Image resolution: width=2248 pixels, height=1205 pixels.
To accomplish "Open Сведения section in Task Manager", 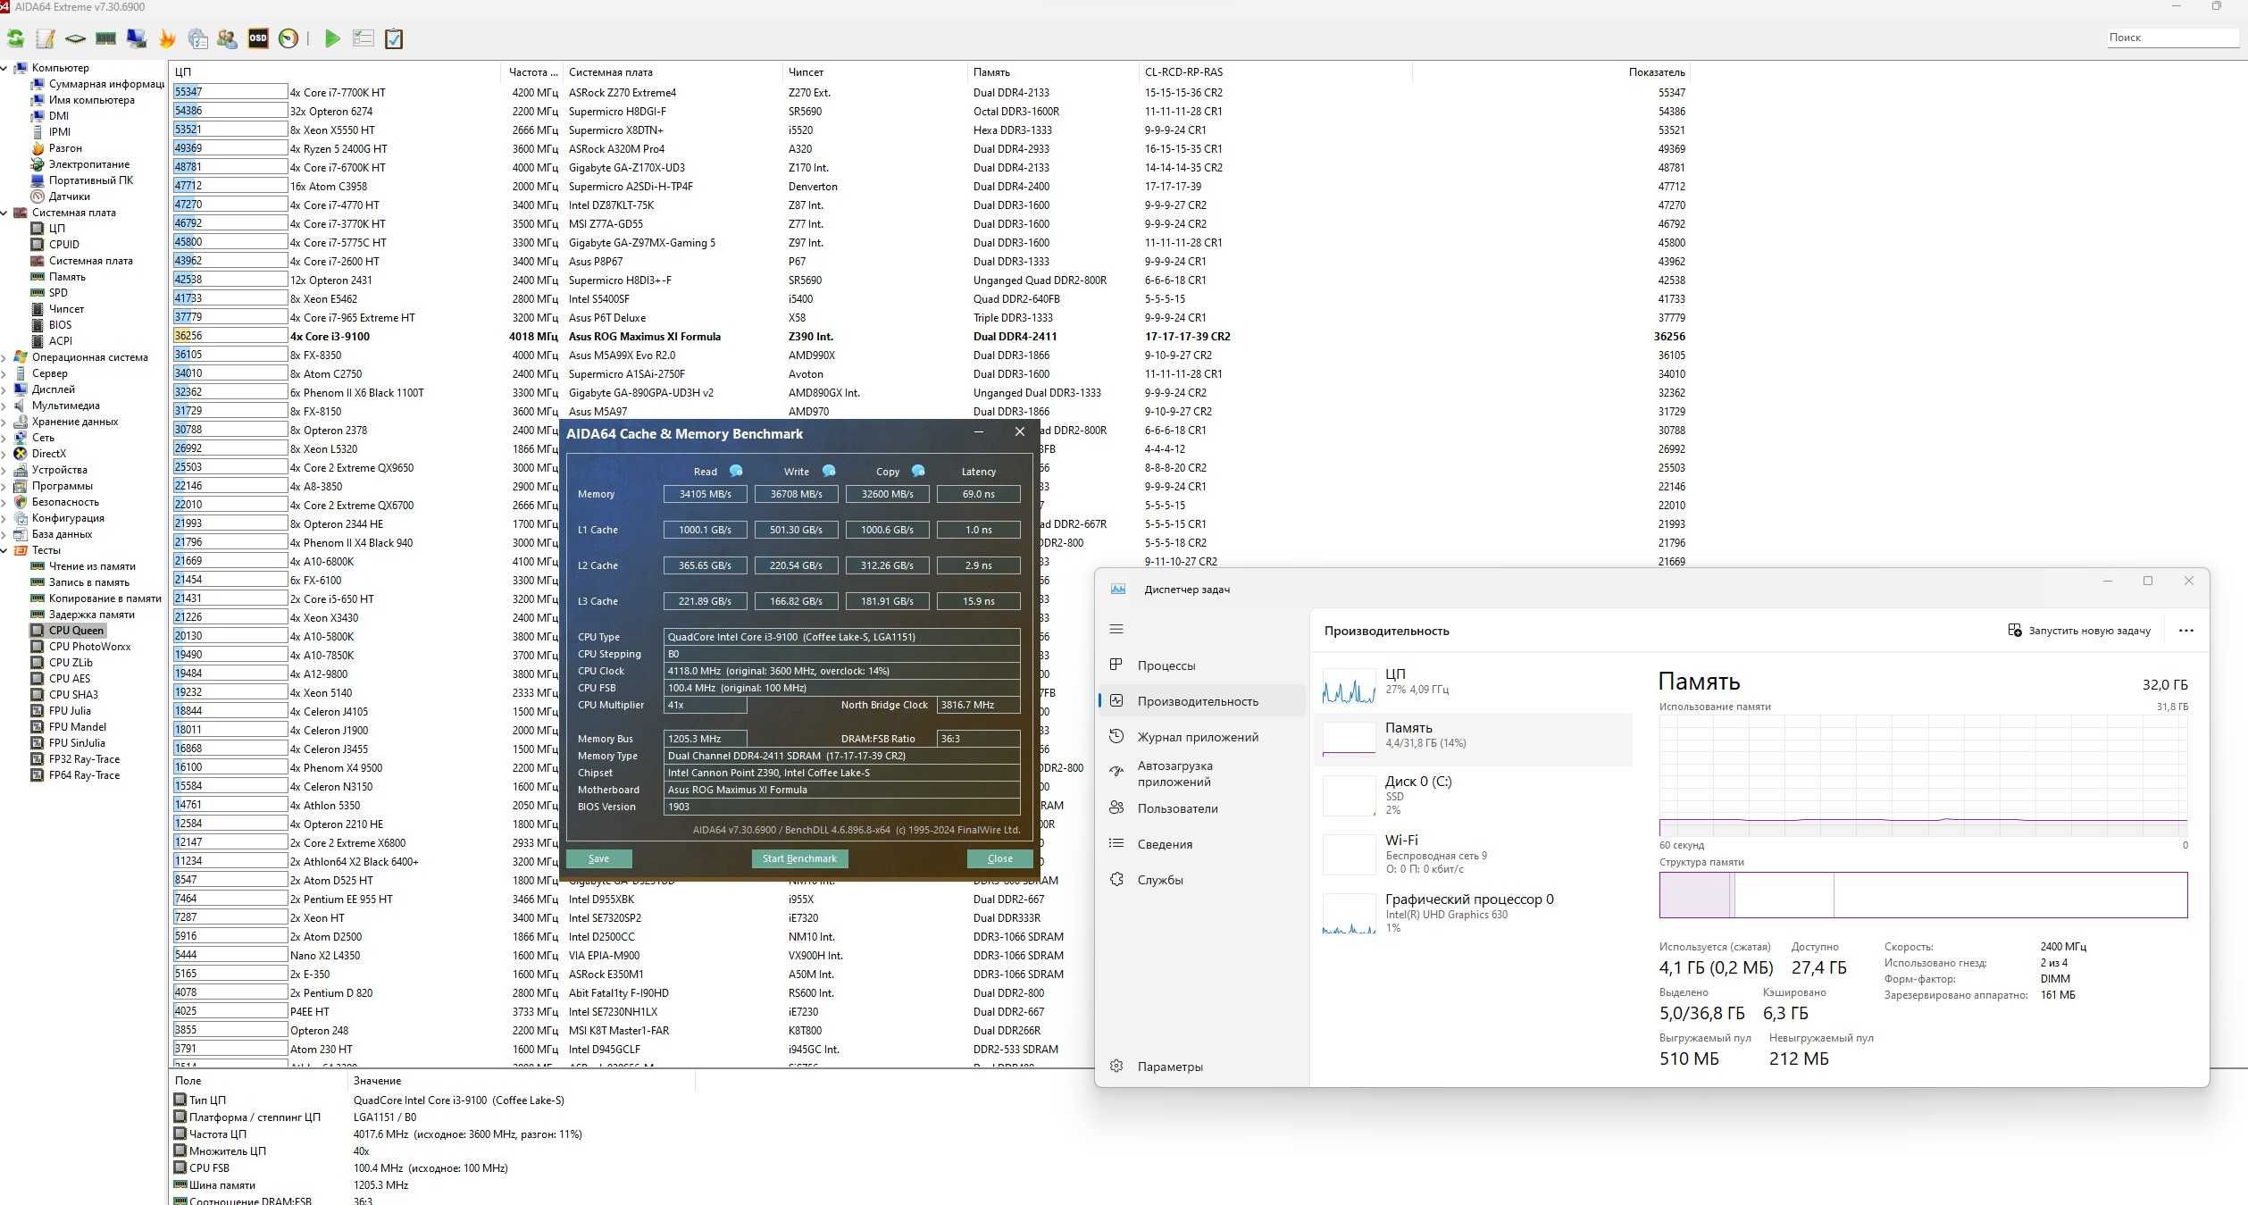I will tap(1201, 844).
